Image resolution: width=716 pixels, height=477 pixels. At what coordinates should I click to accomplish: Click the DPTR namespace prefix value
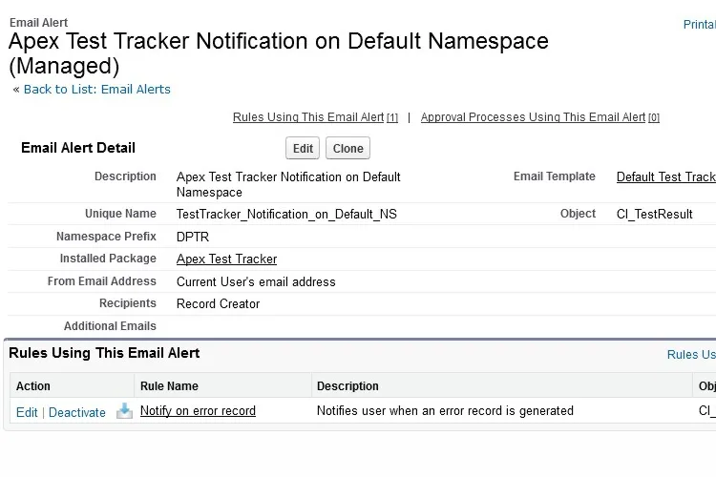coord(193,237)
